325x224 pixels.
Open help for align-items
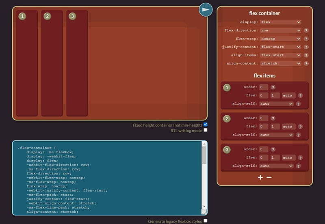pos(306,55)
